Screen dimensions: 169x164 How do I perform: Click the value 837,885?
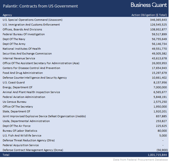pos(161,116)
